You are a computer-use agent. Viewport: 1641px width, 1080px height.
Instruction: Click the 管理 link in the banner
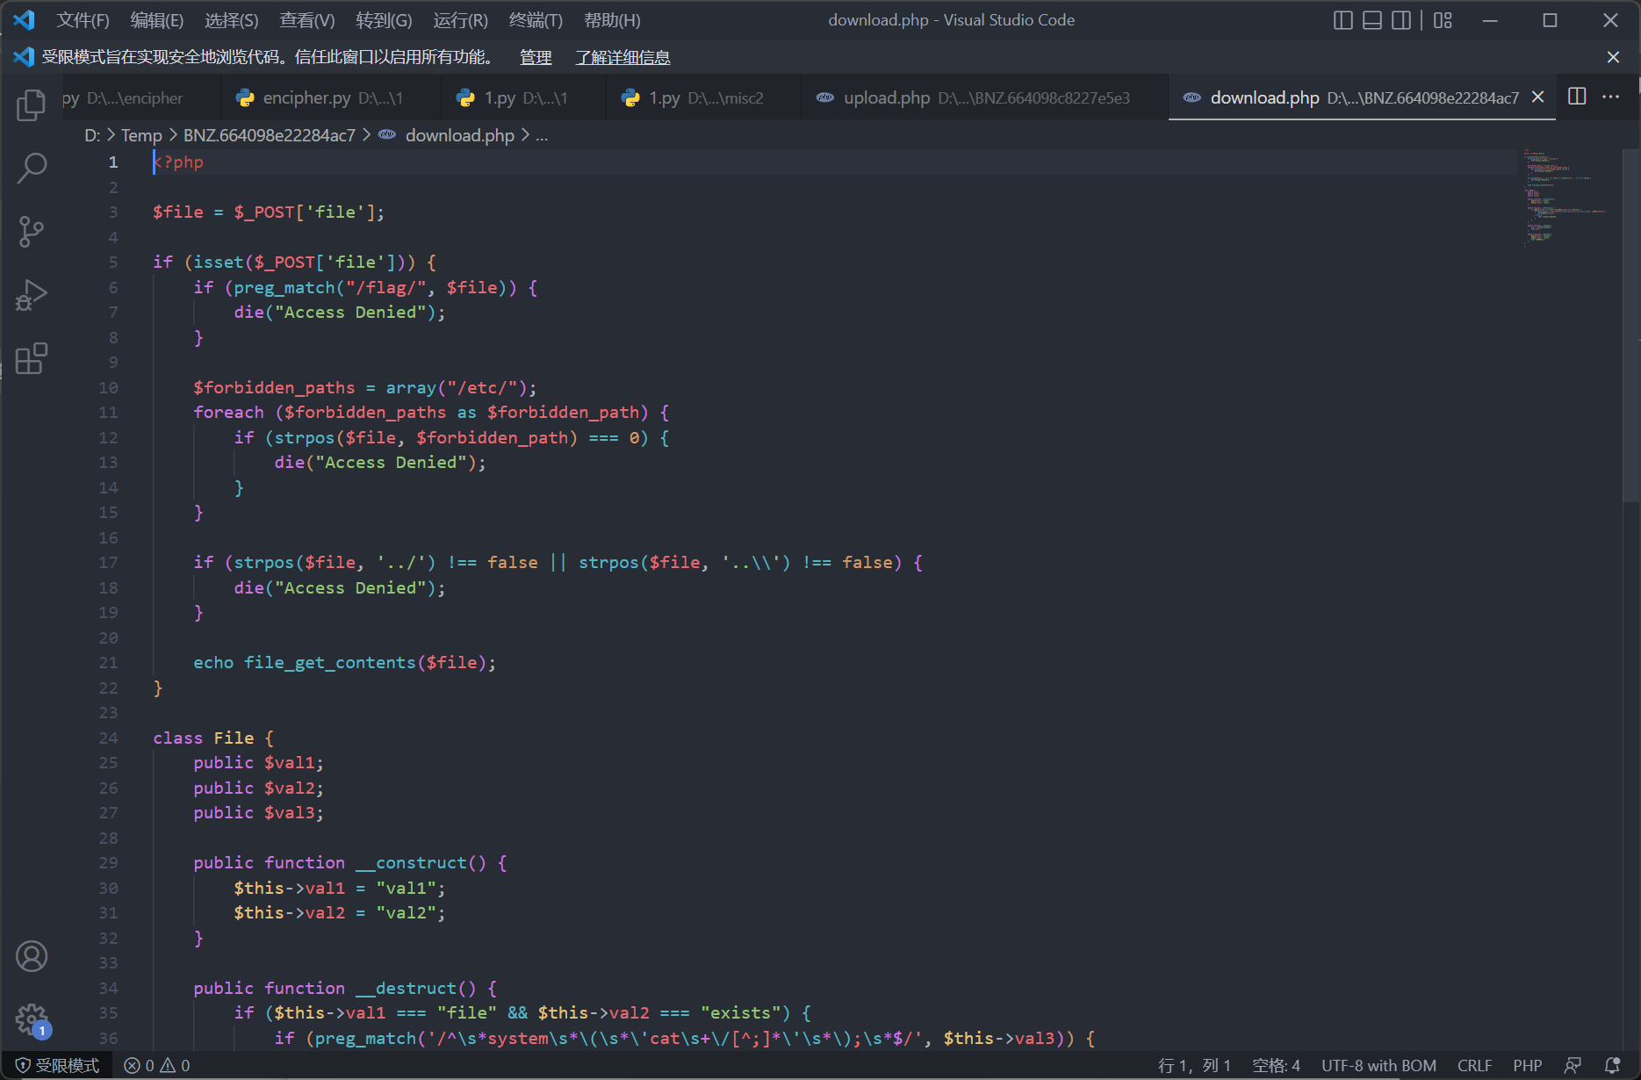click(536, 57)
